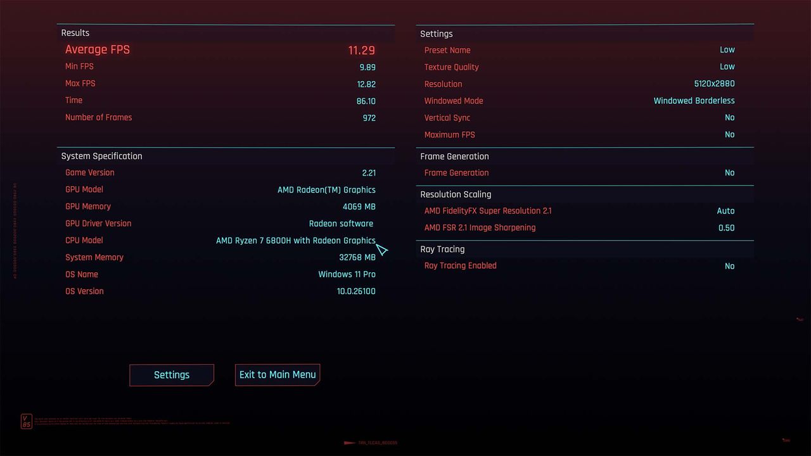
Task: Open the Settings button
Action: (x=172, y=375)
